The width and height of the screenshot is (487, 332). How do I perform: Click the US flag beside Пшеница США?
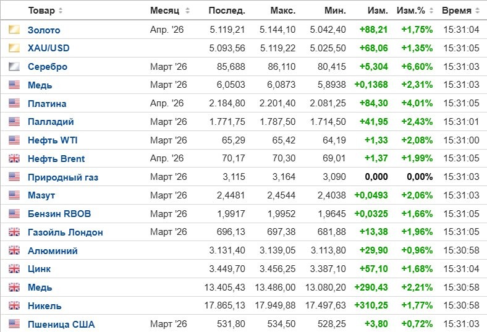(14, 324)
